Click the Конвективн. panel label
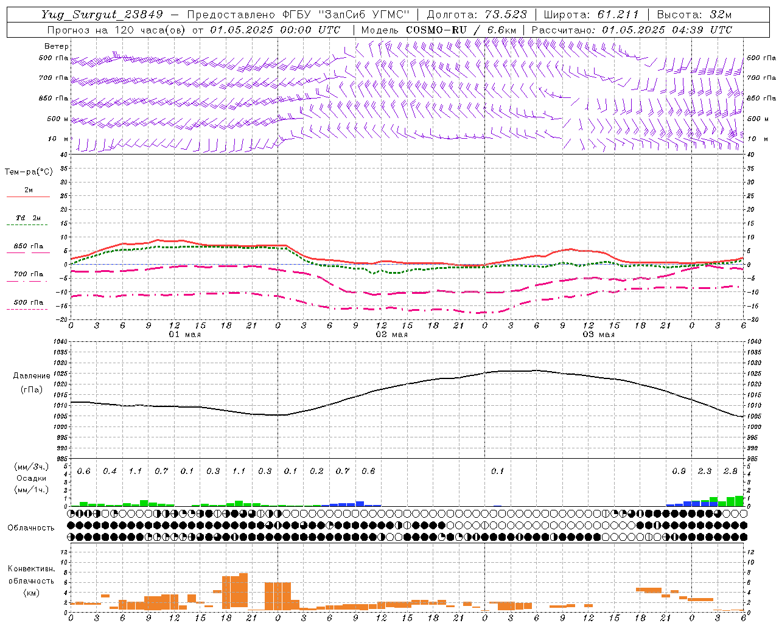Image resolution: width=779 pixels, height=623 pixels. (x=32, y=569)
